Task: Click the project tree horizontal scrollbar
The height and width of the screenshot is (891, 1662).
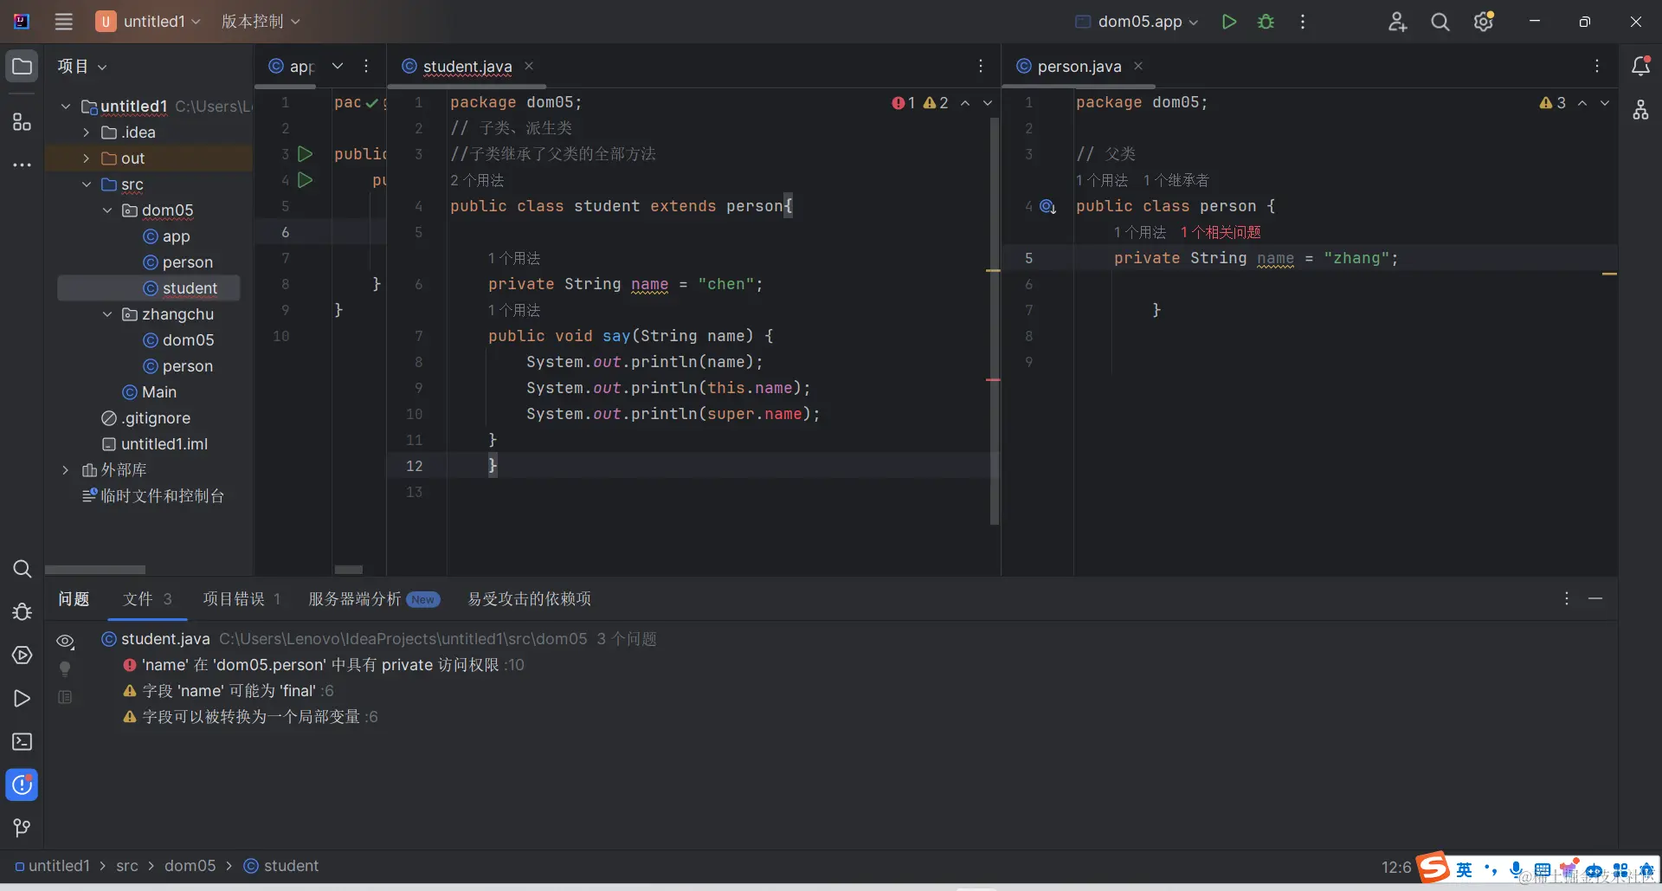Action: (95, 570)
